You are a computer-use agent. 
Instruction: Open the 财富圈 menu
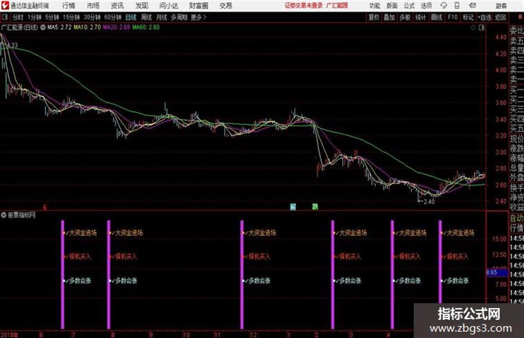point(199,6)
